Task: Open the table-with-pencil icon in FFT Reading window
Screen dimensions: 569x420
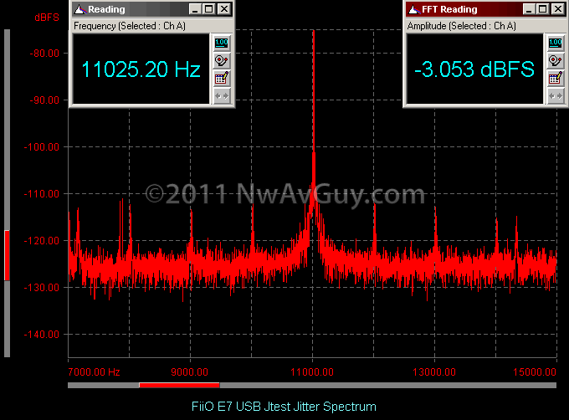Action: [x=556, y=78]
